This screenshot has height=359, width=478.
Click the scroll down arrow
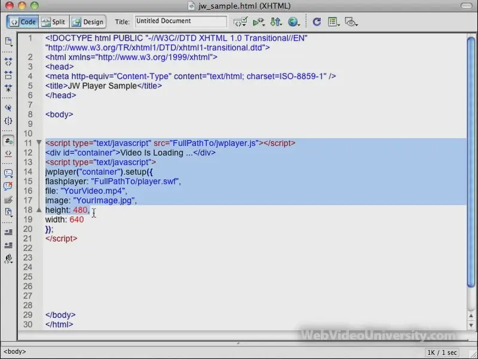point(471,325)
